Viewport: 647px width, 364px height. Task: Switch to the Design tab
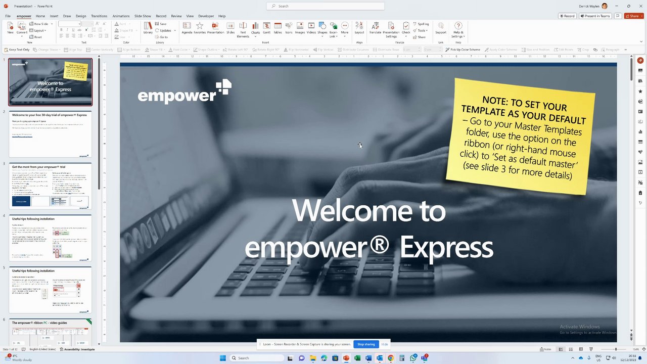(81, 16)
